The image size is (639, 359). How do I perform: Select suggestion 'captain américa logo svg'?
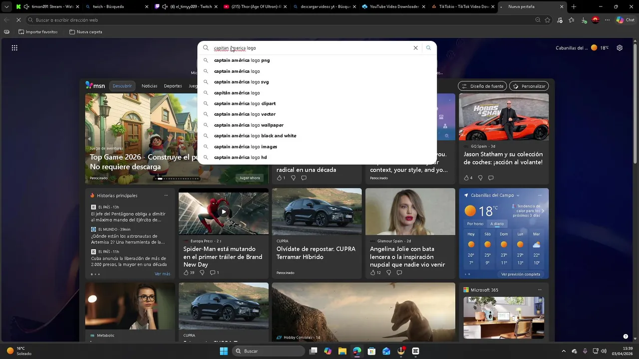[317, 82]
